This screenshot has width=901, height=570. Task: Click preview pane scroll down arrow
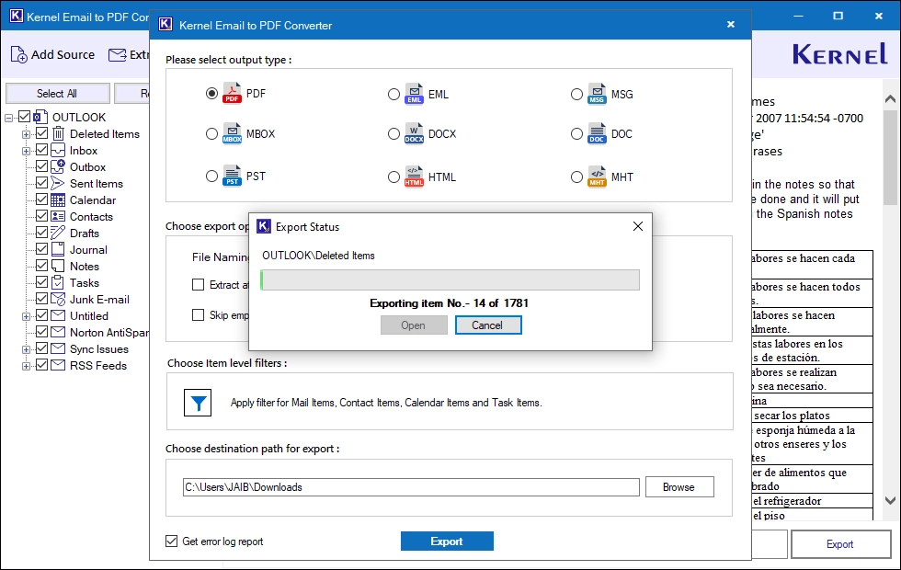tap(891, 500)
